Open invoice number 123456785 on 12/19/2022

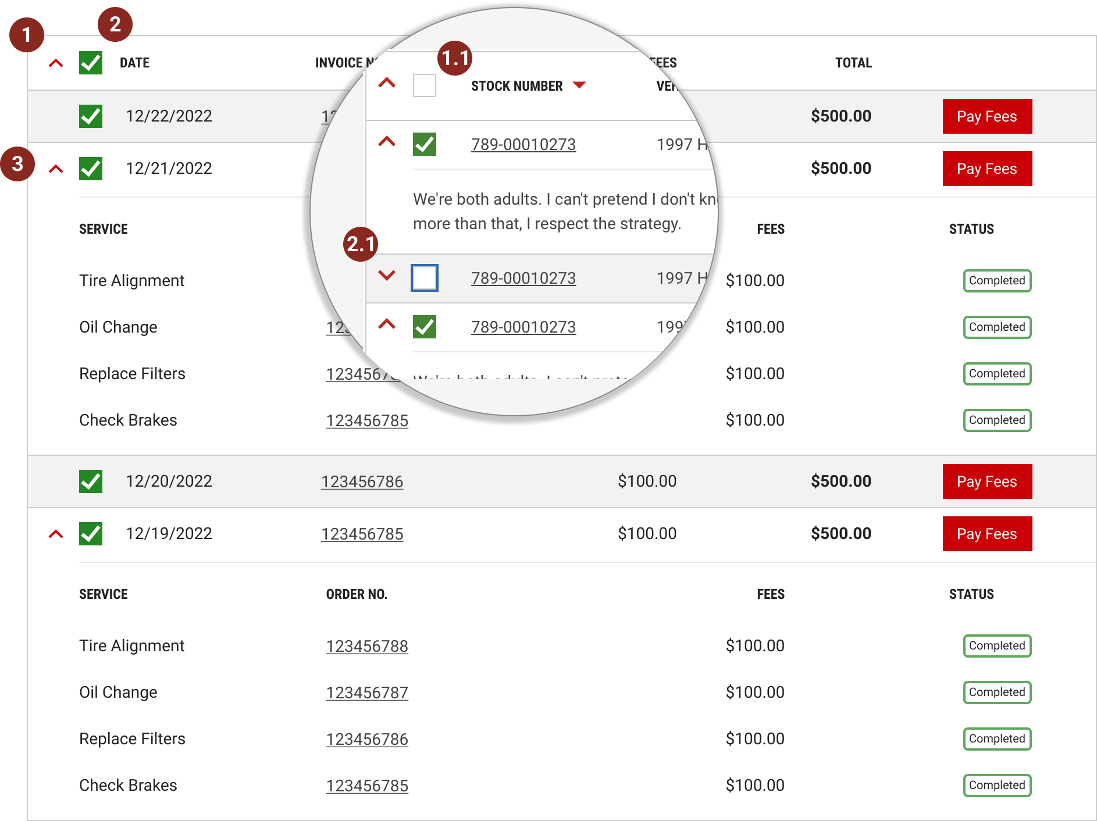(x=362, y=534)
